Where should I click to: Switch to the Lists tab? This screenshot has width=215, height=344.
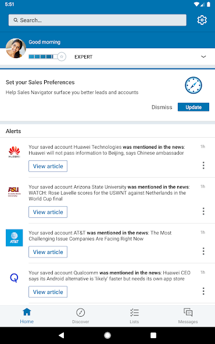tap(134, 316)
